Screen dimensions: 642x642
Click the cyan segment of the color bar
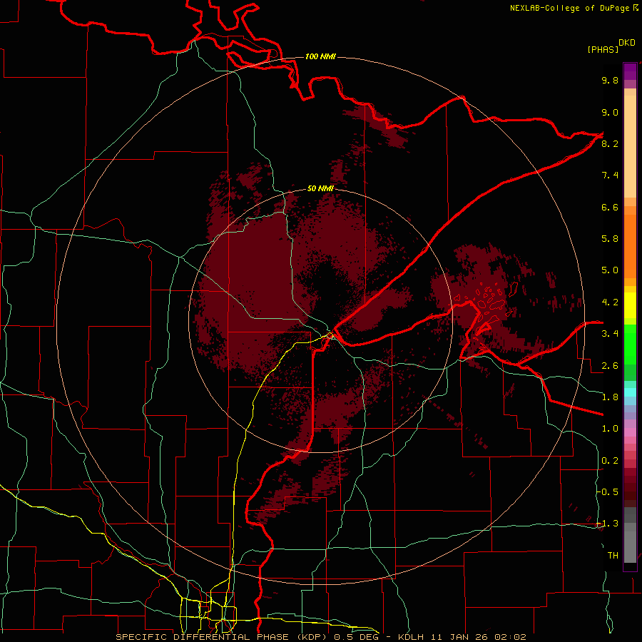[x=630, y=392]
